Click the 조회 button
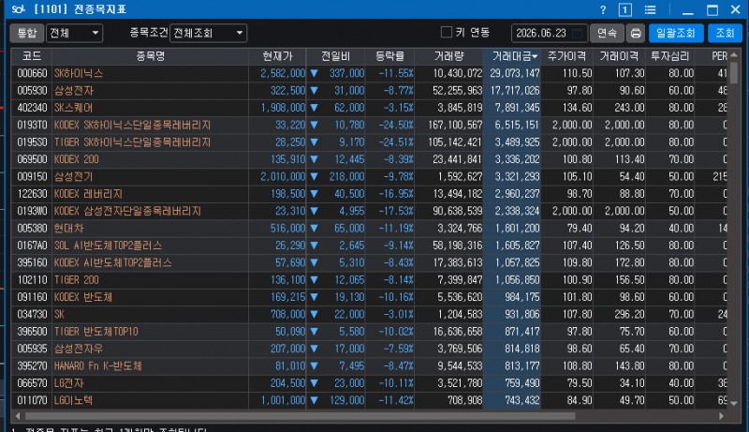Image resolution: width=749 pixels, height=432 pixels. click(725, 33)
